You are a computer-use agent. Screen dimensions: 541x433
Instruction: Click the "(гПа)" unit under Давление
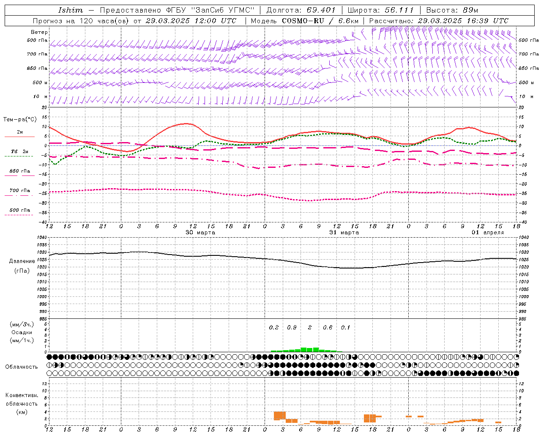22,271
